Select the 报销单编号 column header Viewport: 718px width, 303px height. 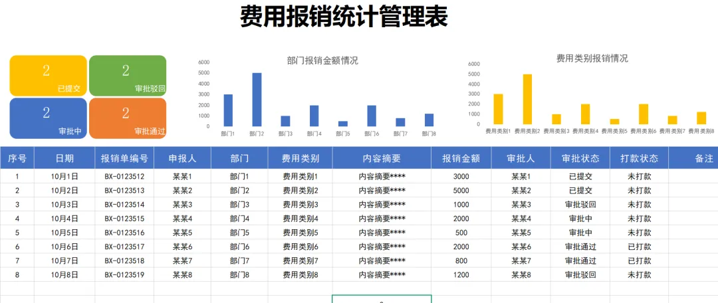point(124,158)
